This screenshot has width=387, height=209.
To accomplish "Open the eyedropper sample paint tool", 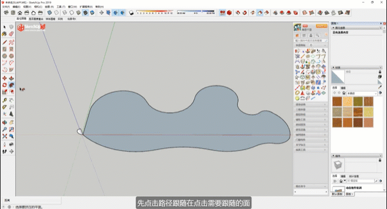I will (x=380, y=87).
